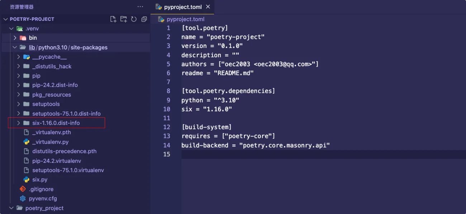Select the pyproject.toml editor tab

tap(182, 7)
